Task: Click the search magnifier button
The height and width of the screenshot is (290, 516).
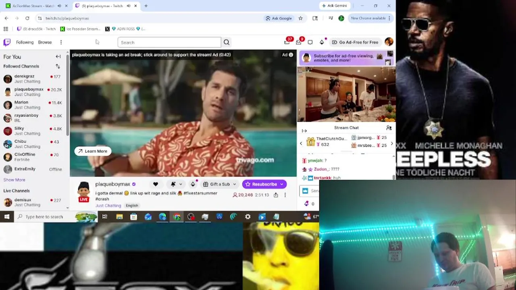Action: [x=227, y=42]
